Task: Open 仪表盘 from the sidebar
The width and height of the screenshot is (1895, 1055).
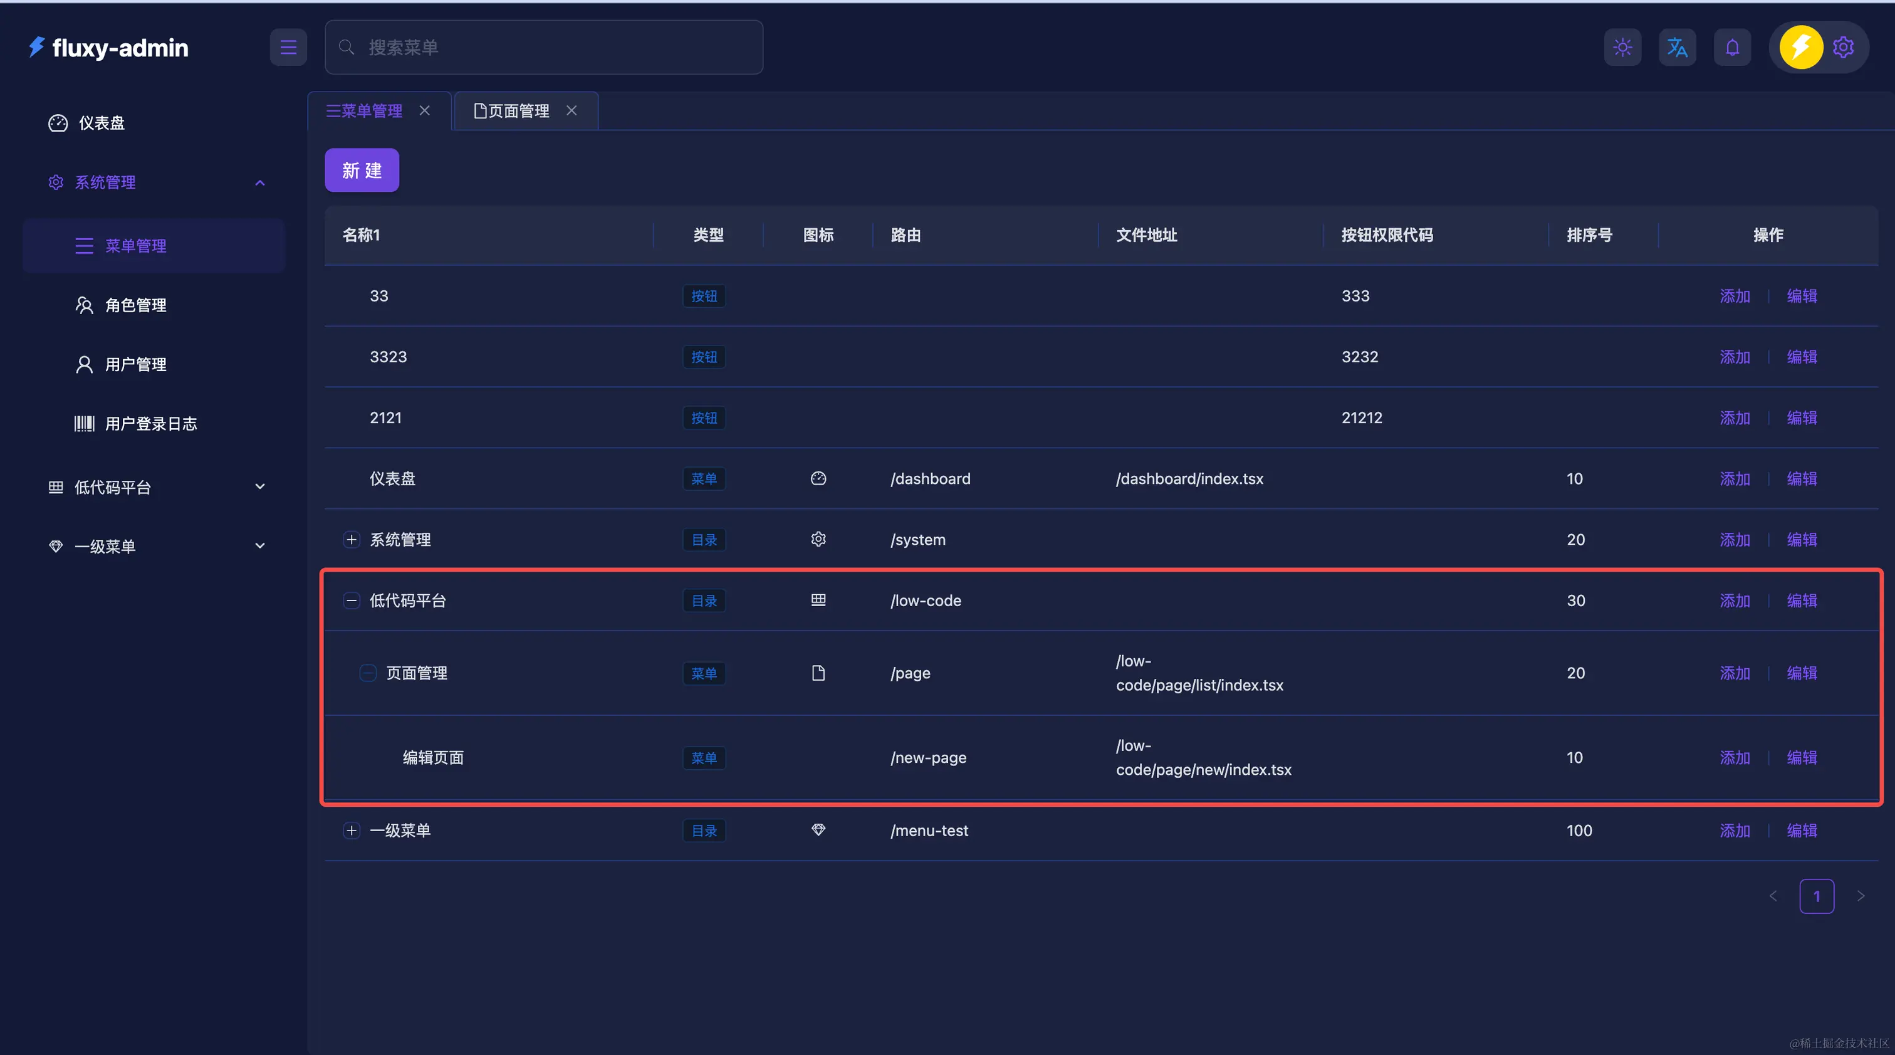Action: [102, 123]
